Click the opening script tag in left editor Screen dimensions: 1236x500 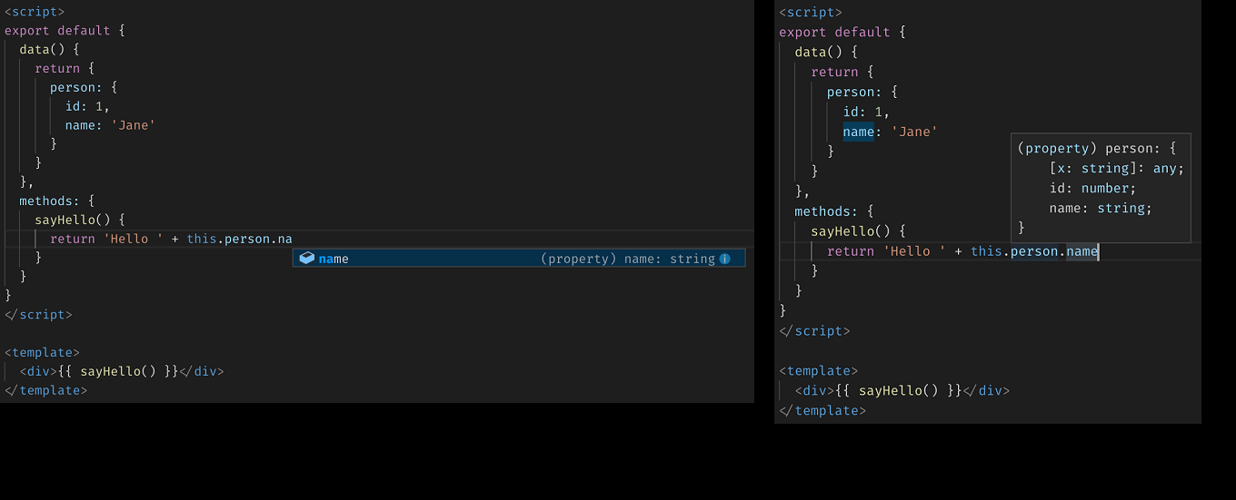(x=35, y=12)
